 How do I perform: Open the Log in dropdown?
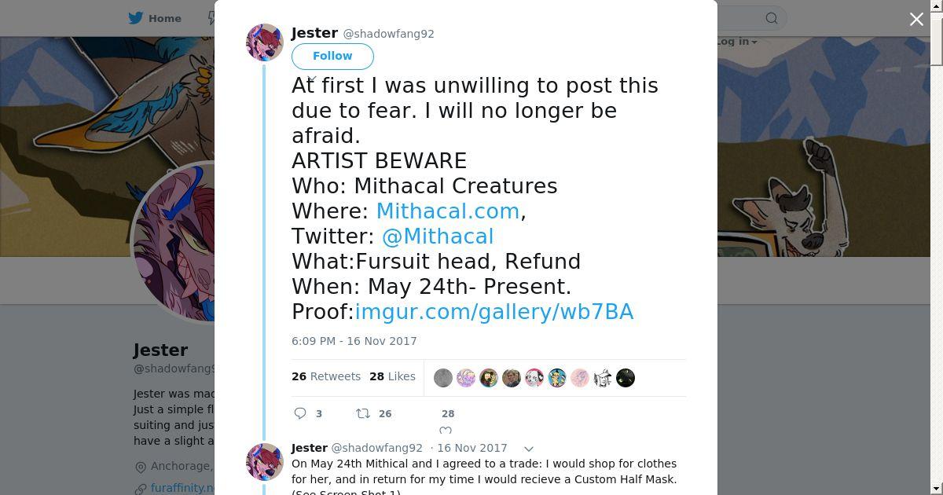[x=736, y=42]
